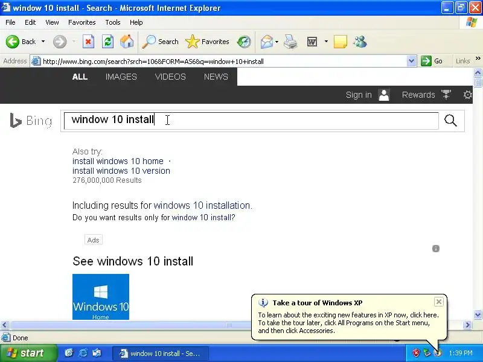483x362 pixels.
Task: Click the Bing logo
Action: (x=31, y=121)
